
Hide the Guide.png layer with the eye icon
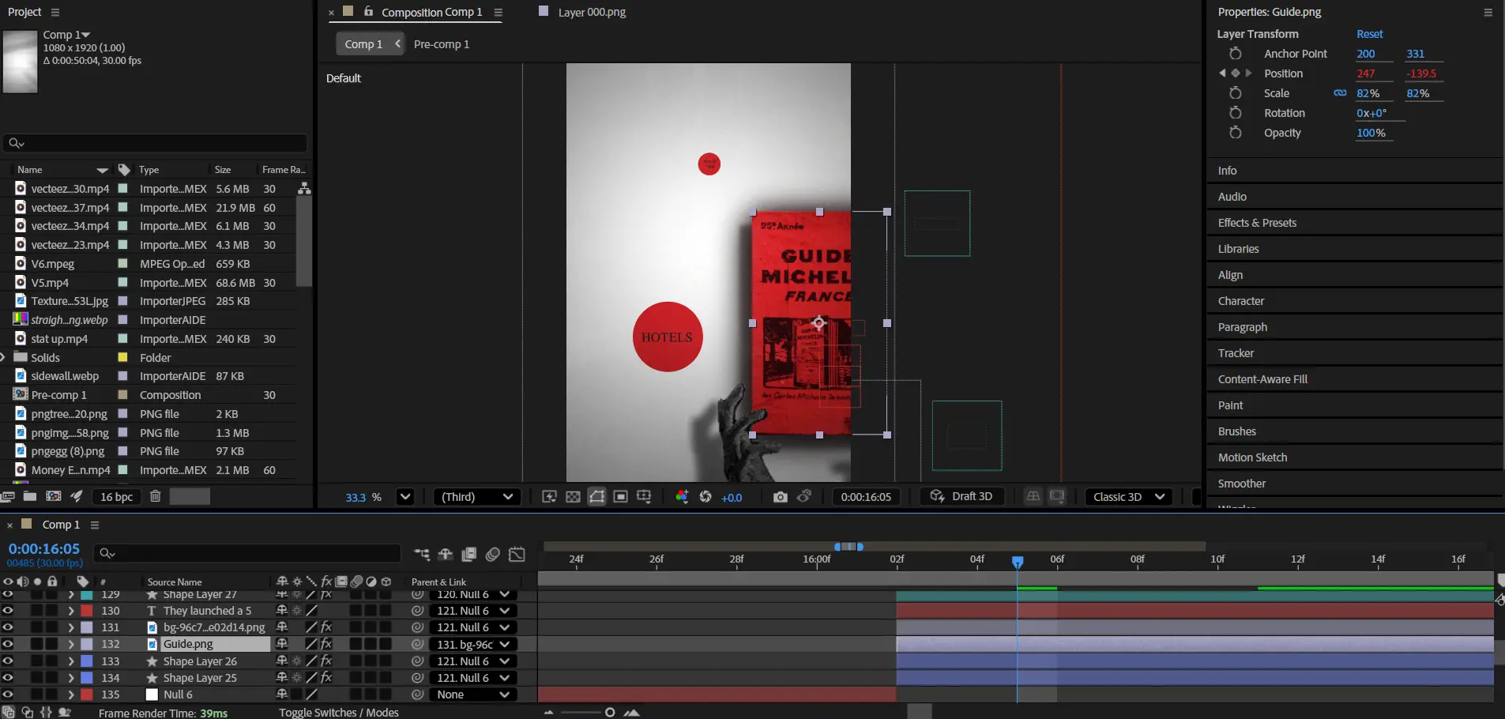pyautogui.click(x=8, y=644)
